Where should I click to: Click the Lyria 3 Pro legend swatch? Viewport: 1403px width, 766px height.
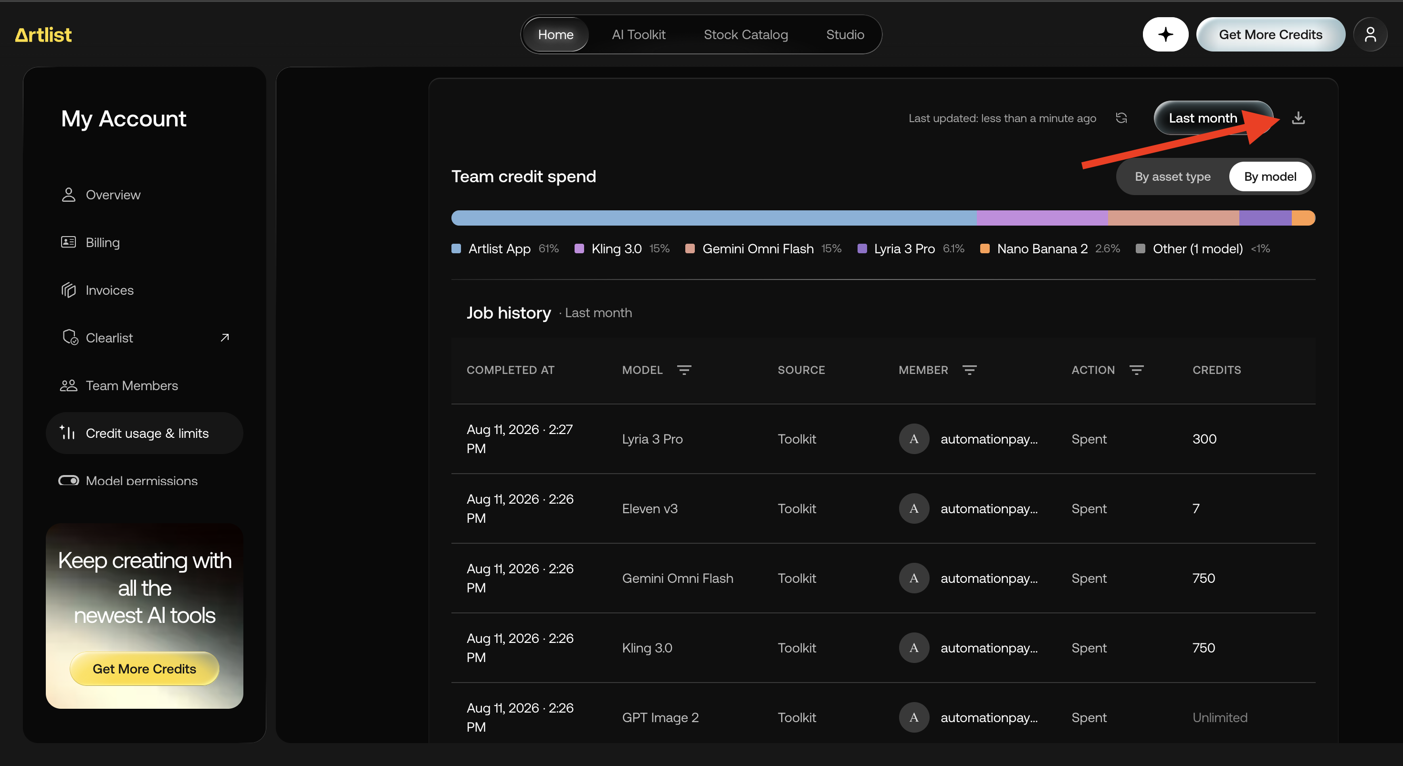click(862, 249)
